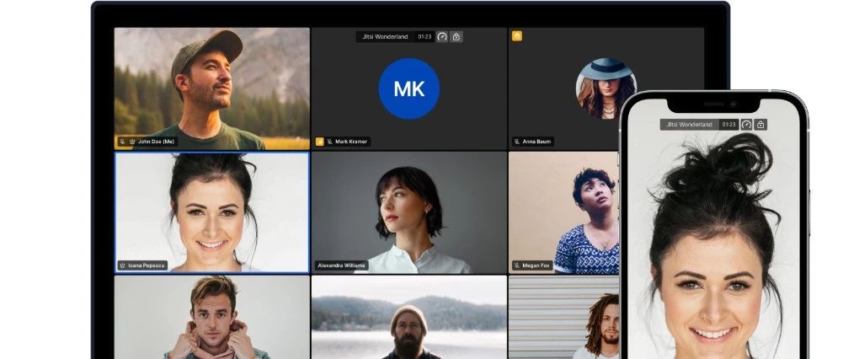Select Megan Fox's video tile
Viewport: 843px width, 359px height.
tap(563, 212)
